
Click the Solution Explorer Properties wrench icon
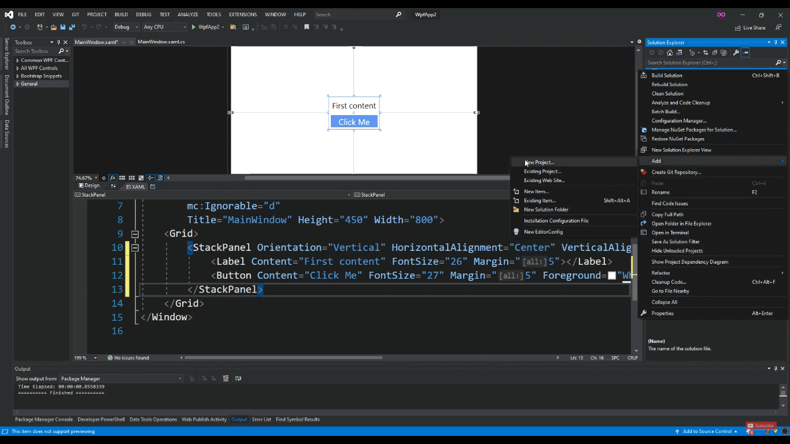point(736,53)
